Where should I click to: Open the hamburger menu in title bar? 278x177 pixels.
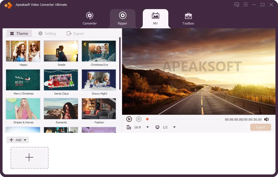click(x=246, y=5)
